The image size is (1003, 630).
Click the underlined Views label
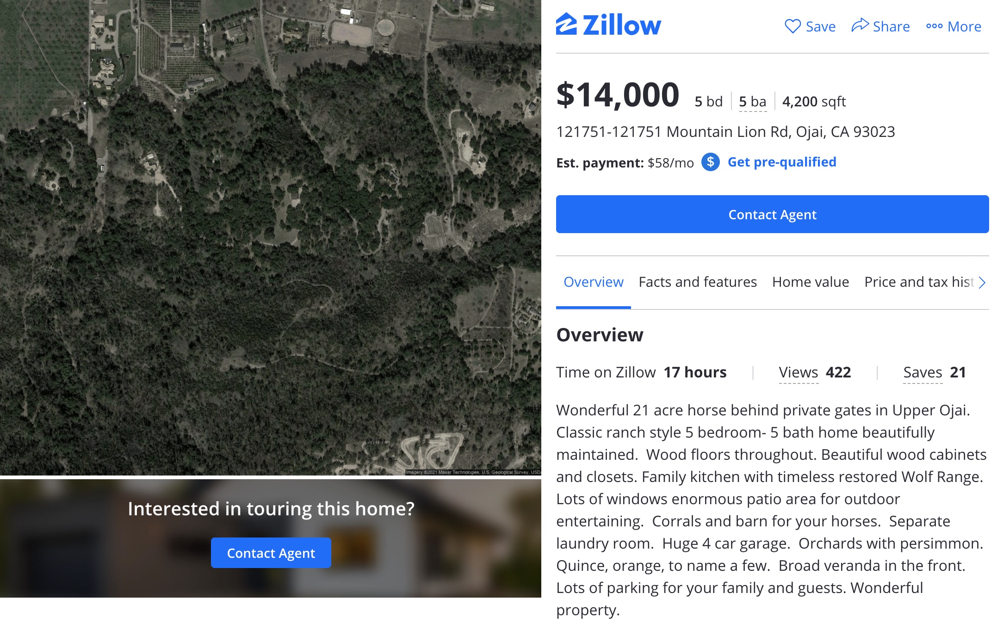point(798,373)
